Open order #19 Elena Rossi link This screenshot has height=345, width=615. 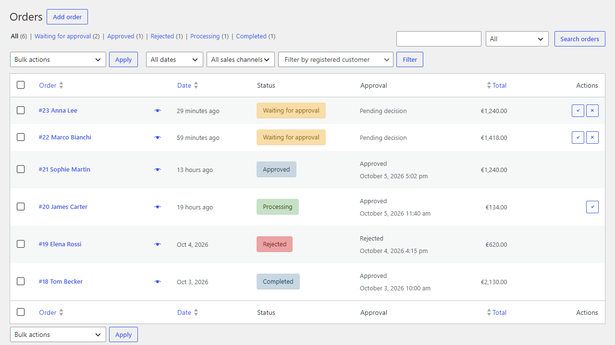click(x=60, y=244)
